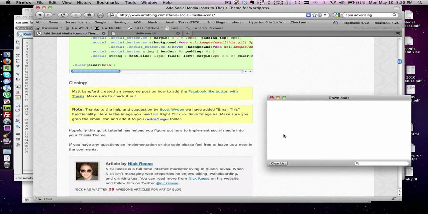This screenshot has width=428, height=214.
Task: Click the Bluetooth icon in menu bar
Action: pos(324,2)
